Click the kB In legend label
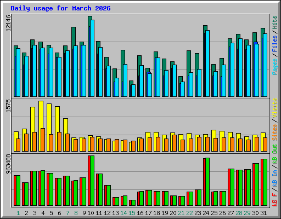 275,178
